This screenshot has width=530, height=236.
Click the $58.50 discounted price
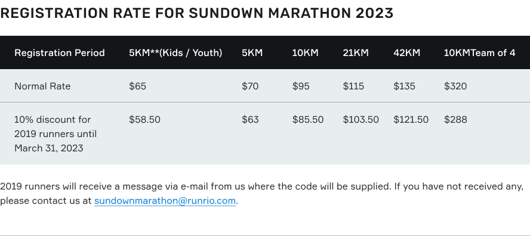pyautogui.click(x=144, y=120)
